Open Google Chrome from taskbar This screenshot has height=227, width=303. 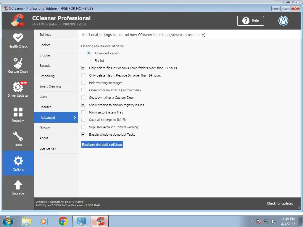pyautogui.click(x=63, y=221)
